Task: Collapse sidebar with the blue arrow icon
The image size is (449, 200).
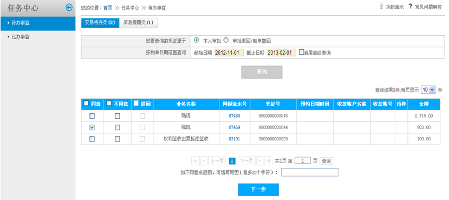Action: [x=69, y=8]
